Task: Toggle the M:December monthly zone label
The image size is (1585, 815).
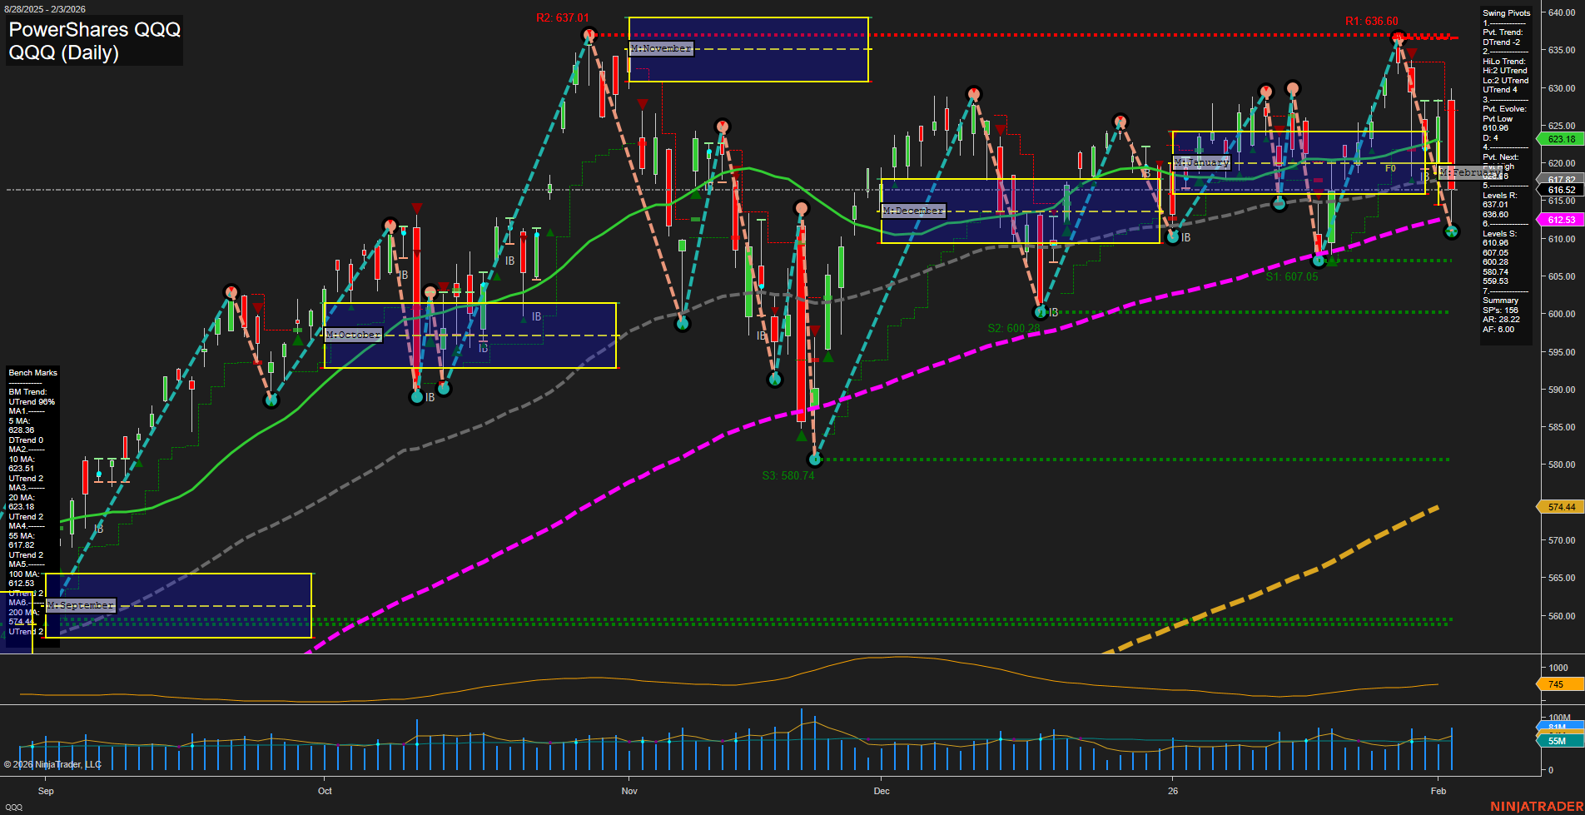Action: pyautogui.click(x=914, y=211)
